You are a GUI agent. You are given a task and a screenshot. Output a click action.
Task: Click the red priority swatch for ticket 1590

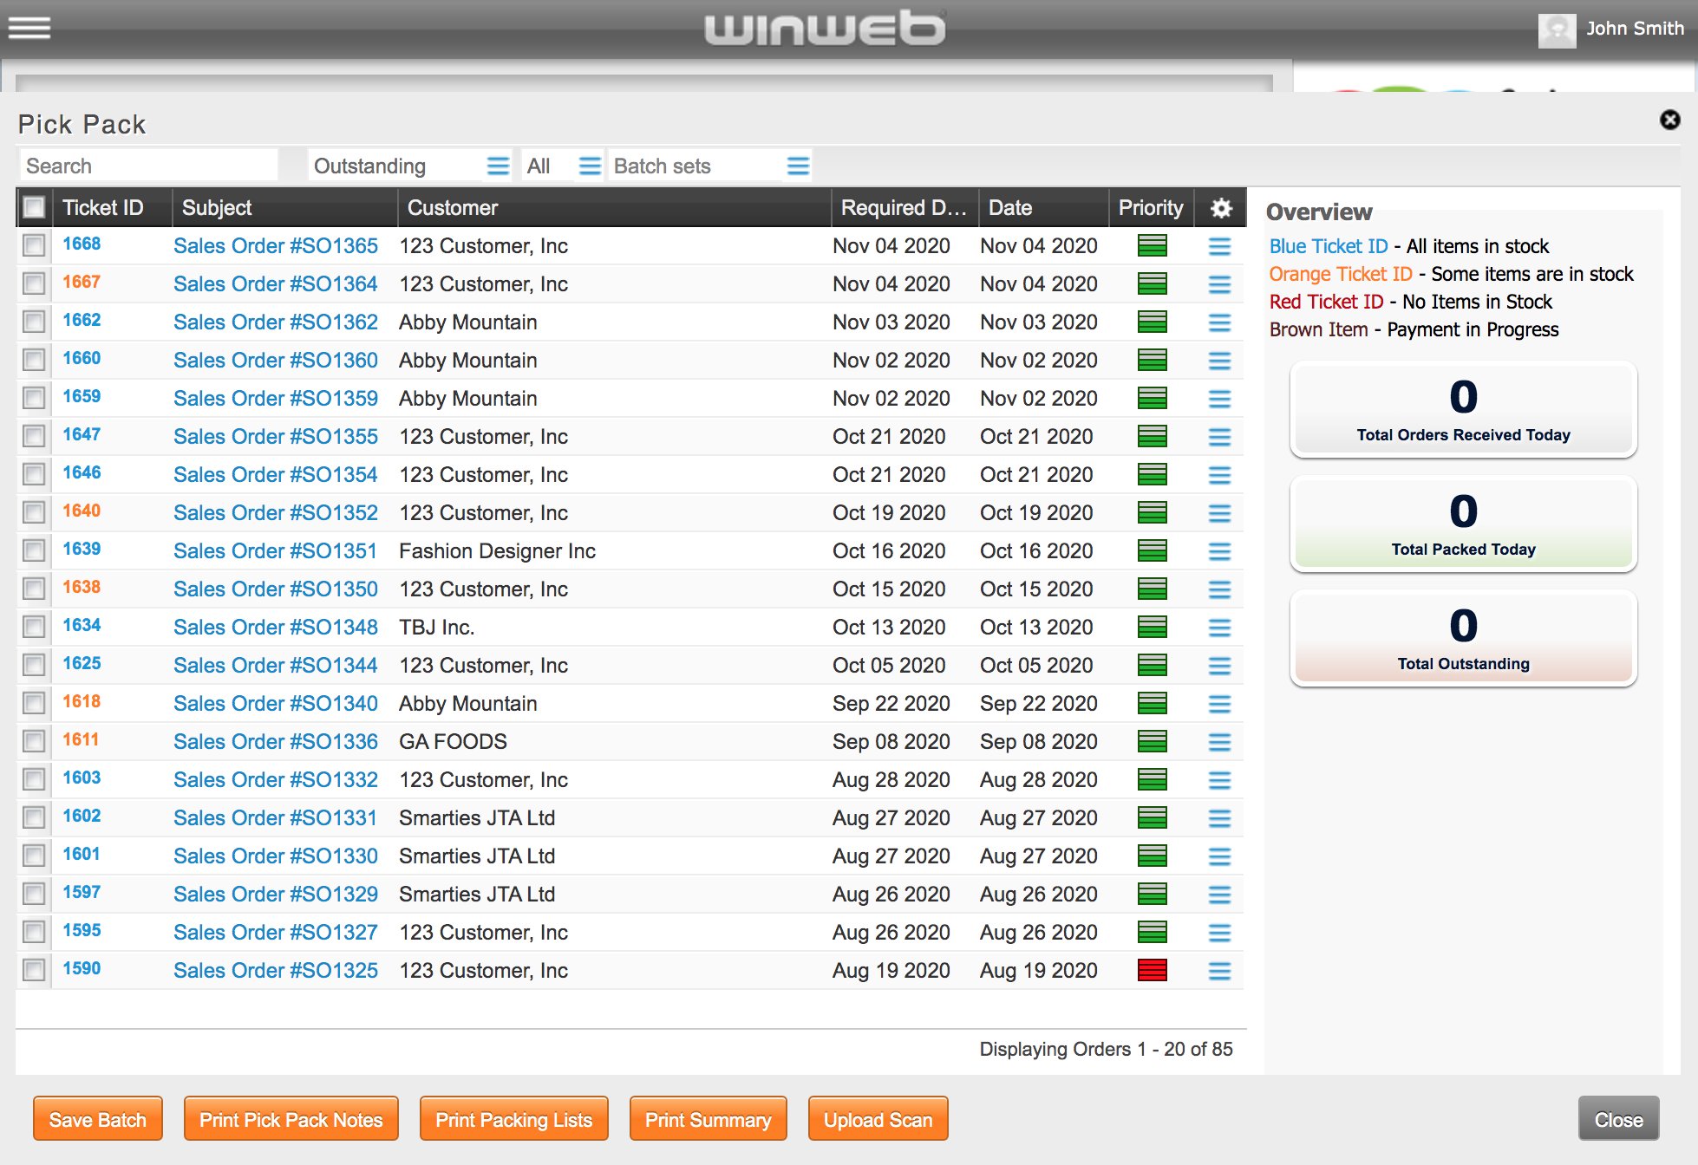[x=1152, y=970]
